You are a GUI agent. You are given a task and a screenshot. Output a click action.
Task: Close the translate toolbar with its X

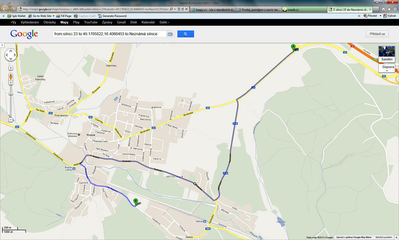(x=359, y=16)
